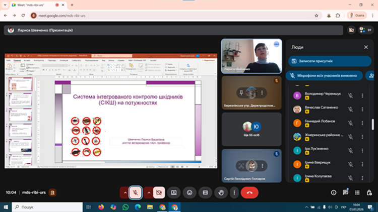378x212 pixels.
Task: Open the emoji reactions button
Action: pos(190,192)
